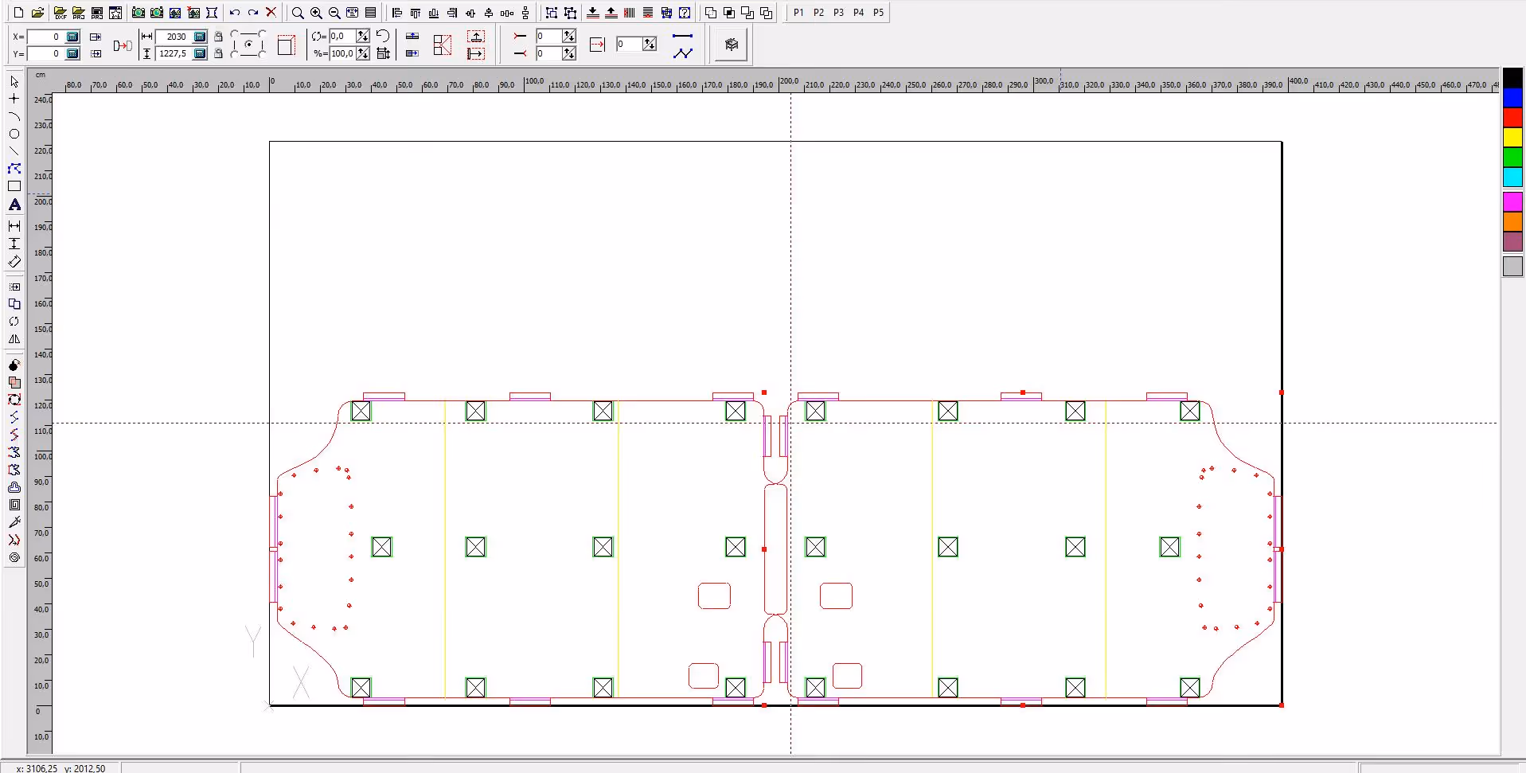Select top-right anchor point radio button
Screen dimensions: 1526x773
pos(263,33)
